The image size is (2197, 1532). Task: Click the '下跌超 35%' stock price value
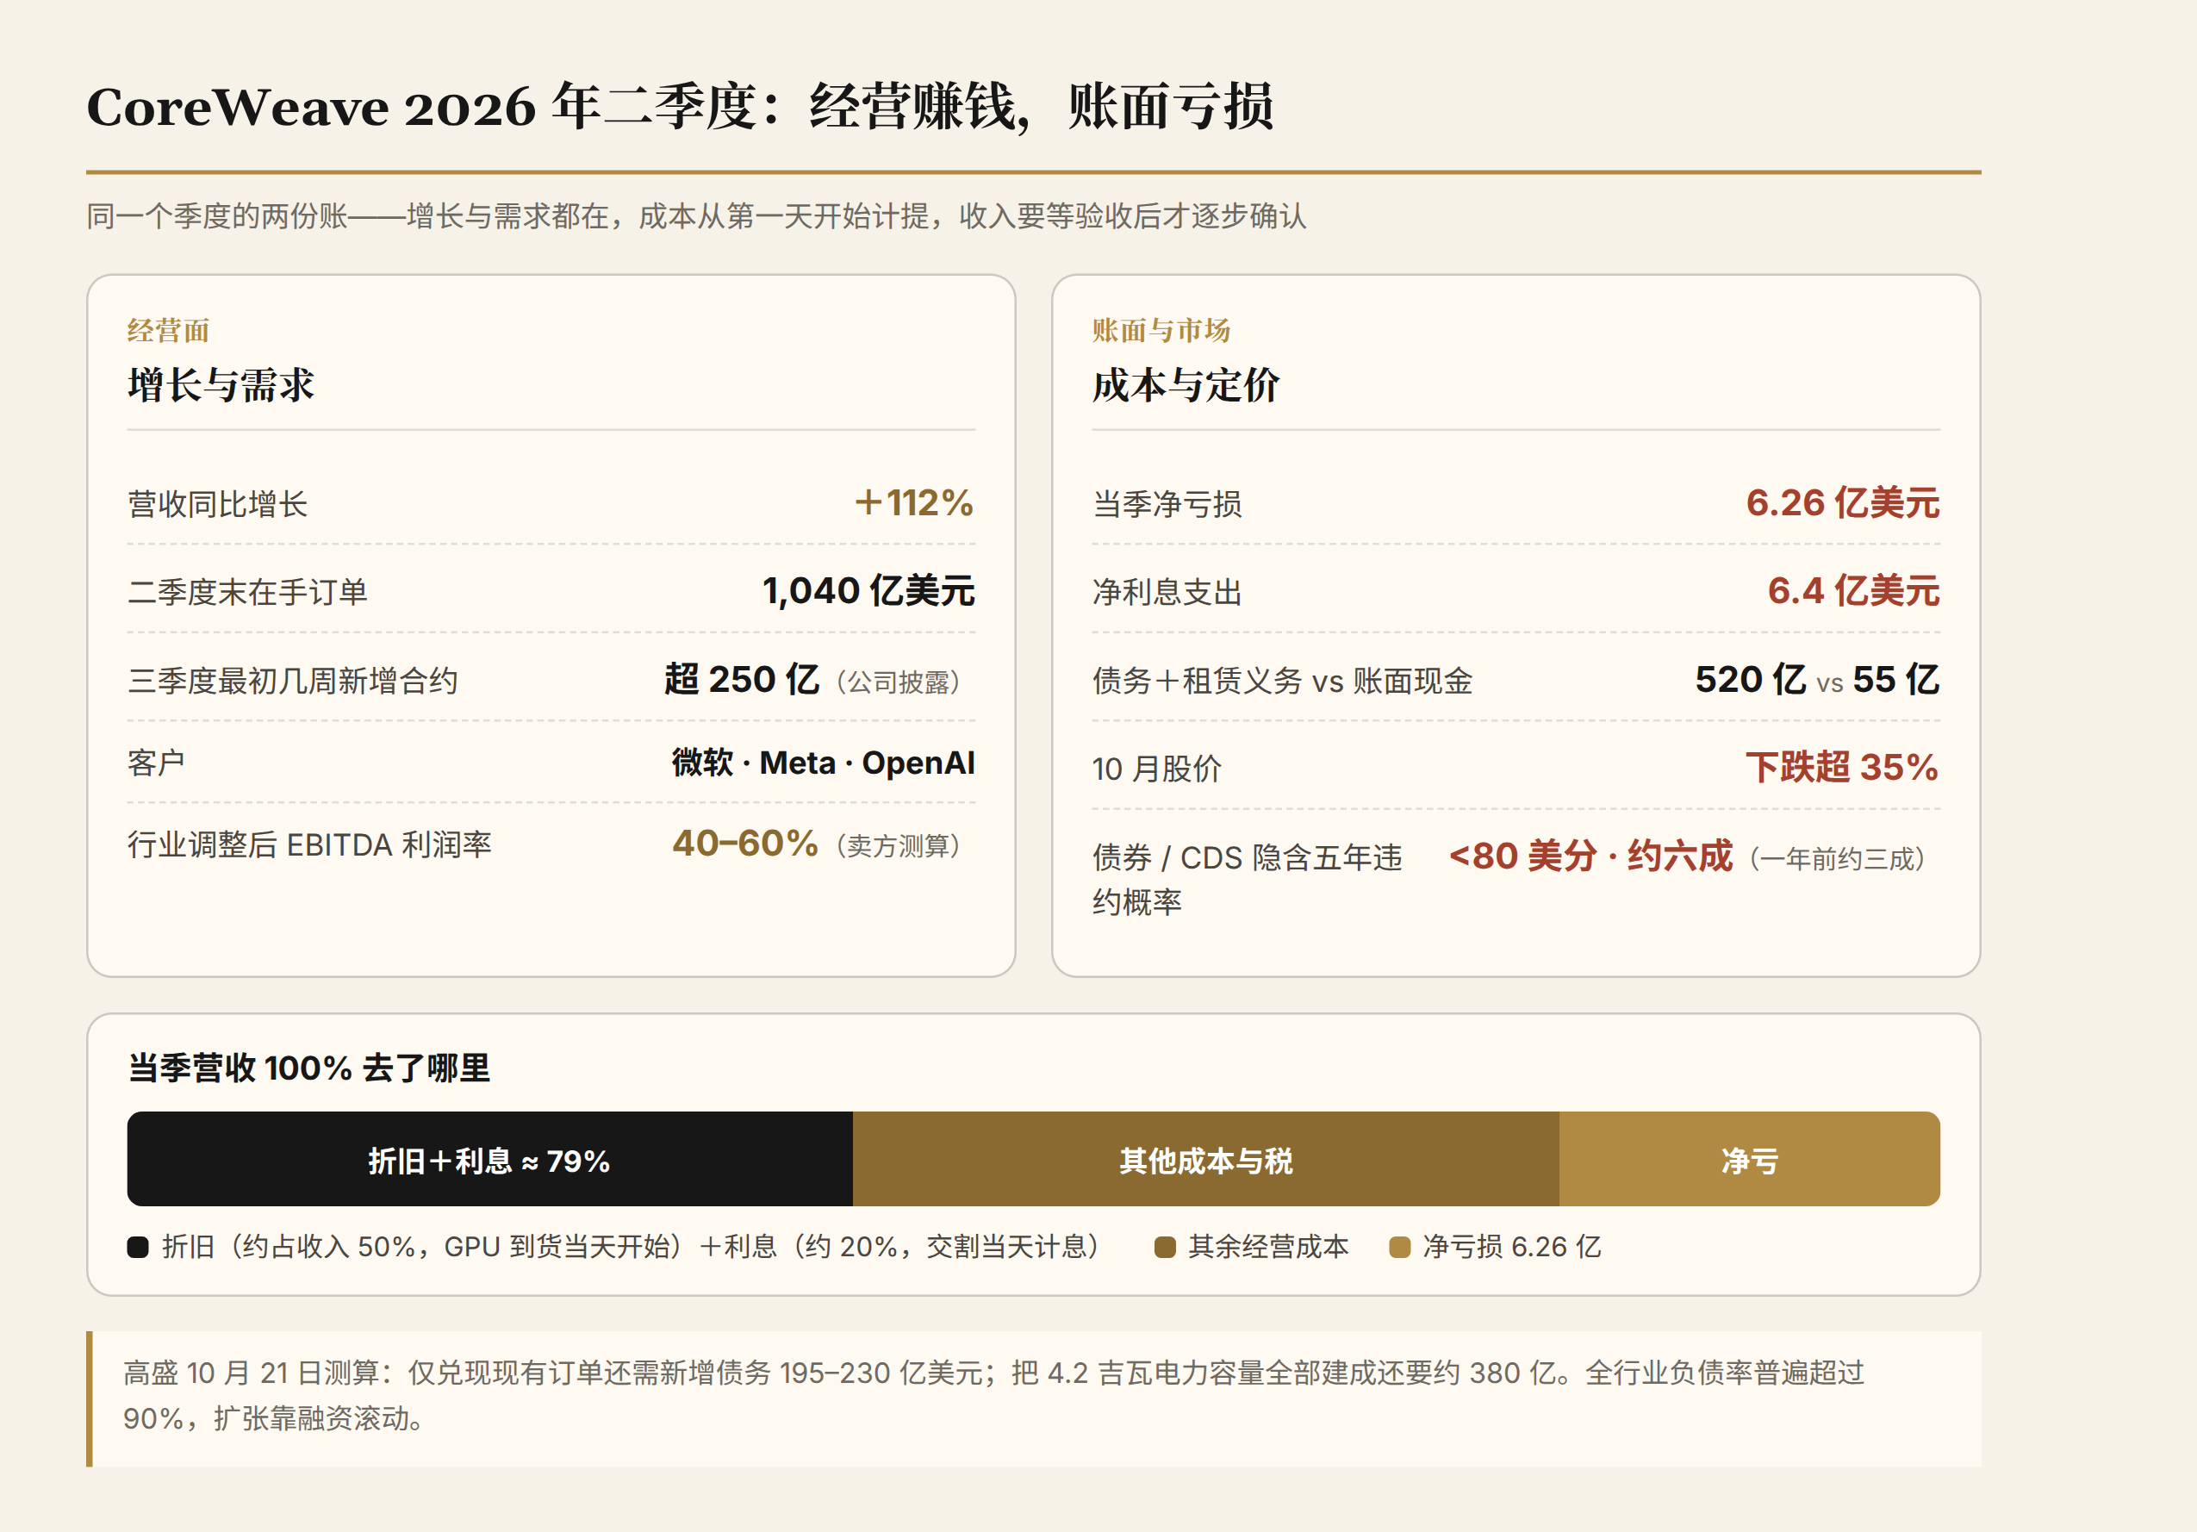click(1842, 768)
